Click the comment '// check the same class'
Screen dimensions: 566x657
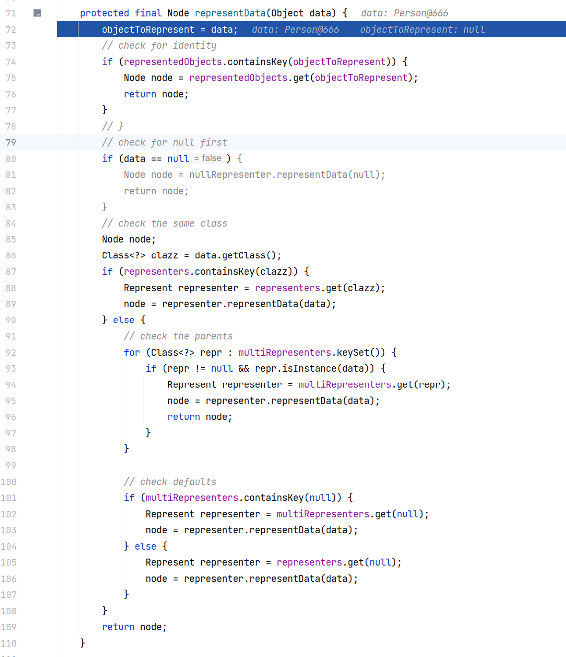(165, 224)
